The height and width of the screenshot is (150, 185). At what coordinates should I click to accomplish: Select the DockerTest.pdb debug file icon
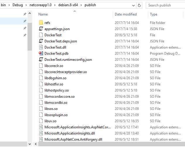click(41, 53)
